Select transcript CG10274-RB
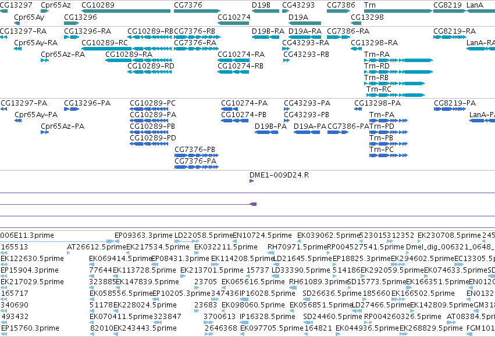 click(233, 72)
